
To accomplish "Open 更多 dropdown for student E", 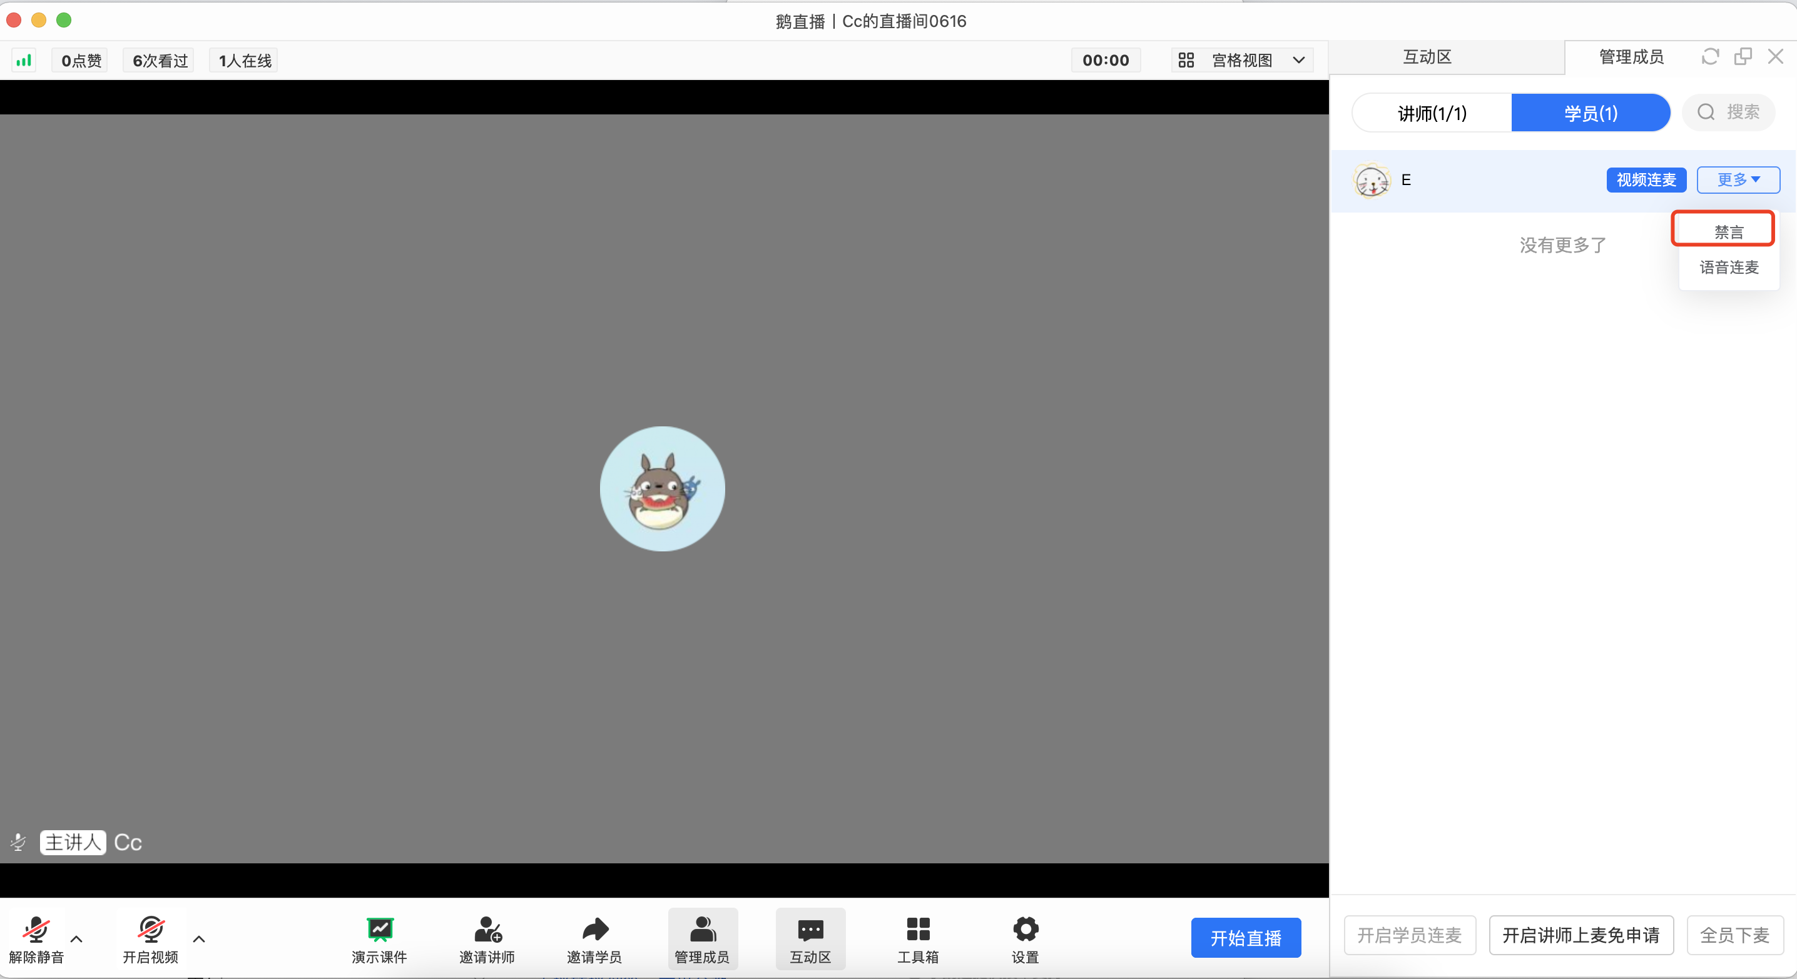I will 1738,180.
